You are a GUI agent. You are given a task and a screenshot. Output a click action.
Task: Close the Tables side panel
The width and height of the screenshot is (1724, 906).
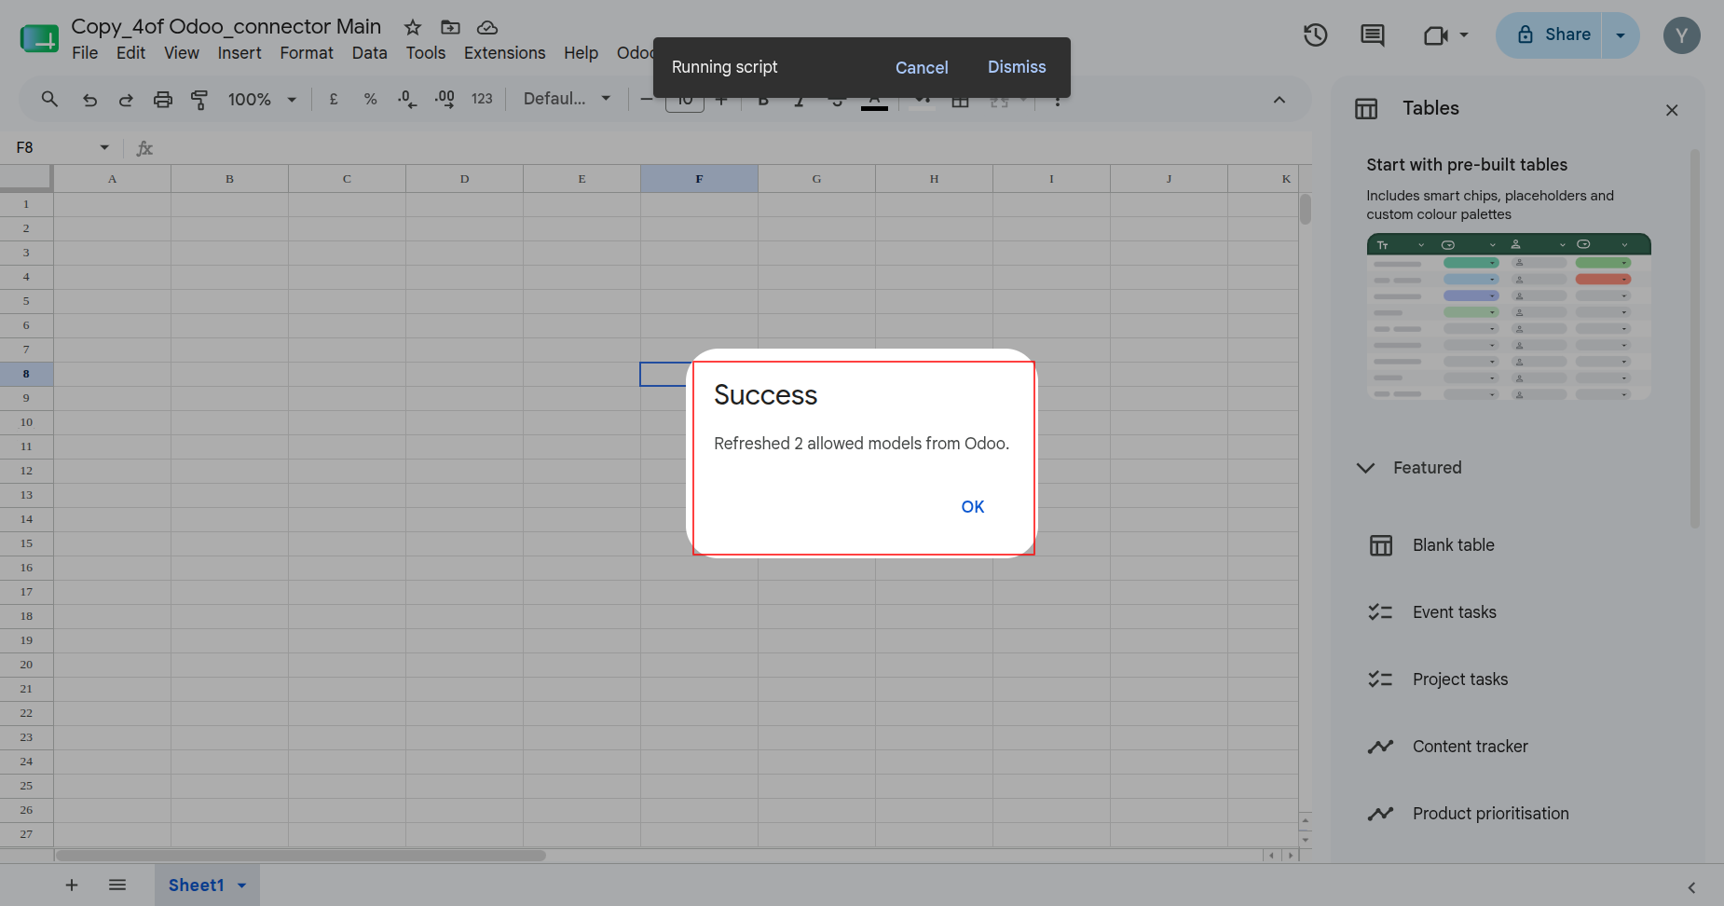tap(1672, 110)
